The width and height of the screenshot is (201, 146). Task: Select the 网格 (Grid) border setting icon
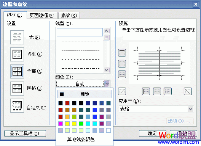[17, 88]
